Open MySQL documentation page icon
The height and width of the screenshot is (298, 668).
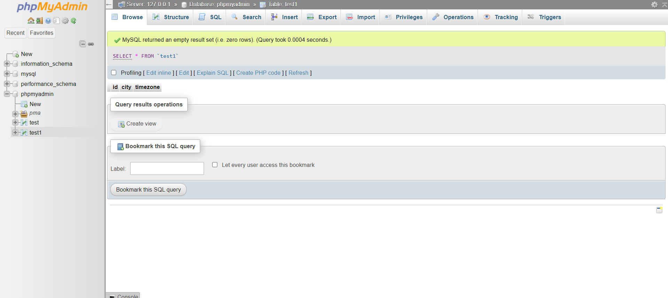[56, 21]
